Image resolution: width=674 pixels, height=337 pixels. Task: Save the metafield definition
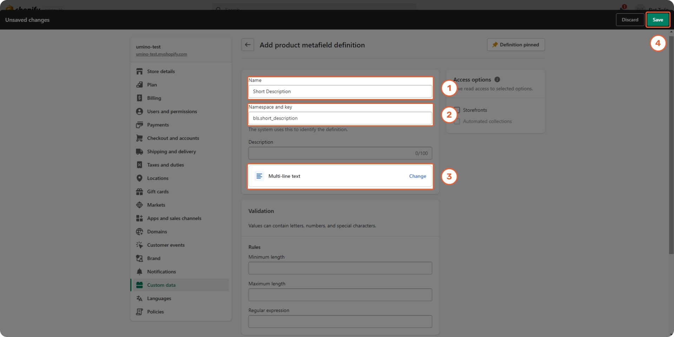tap(658, 20)
